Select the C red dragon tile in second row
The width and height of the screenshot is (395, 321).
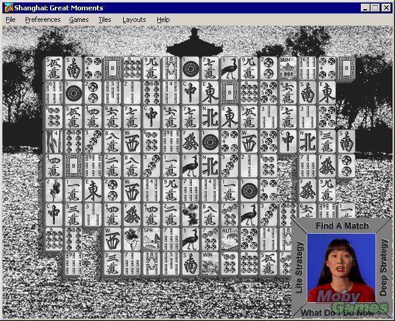tap(190, 92)
